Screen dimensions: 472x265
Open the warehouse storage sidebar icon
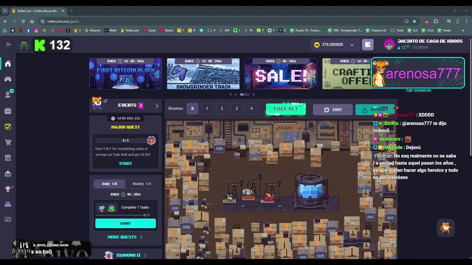[x=8, y=174]
